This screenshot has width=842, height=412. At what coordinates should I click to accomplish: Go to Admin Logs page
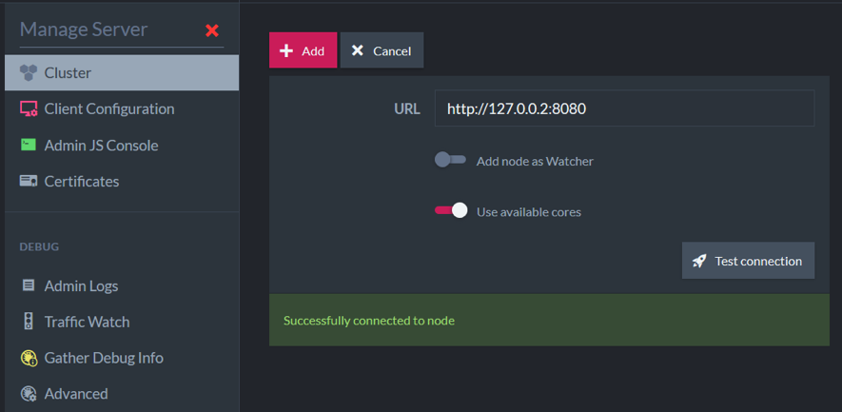click(81, 285)
